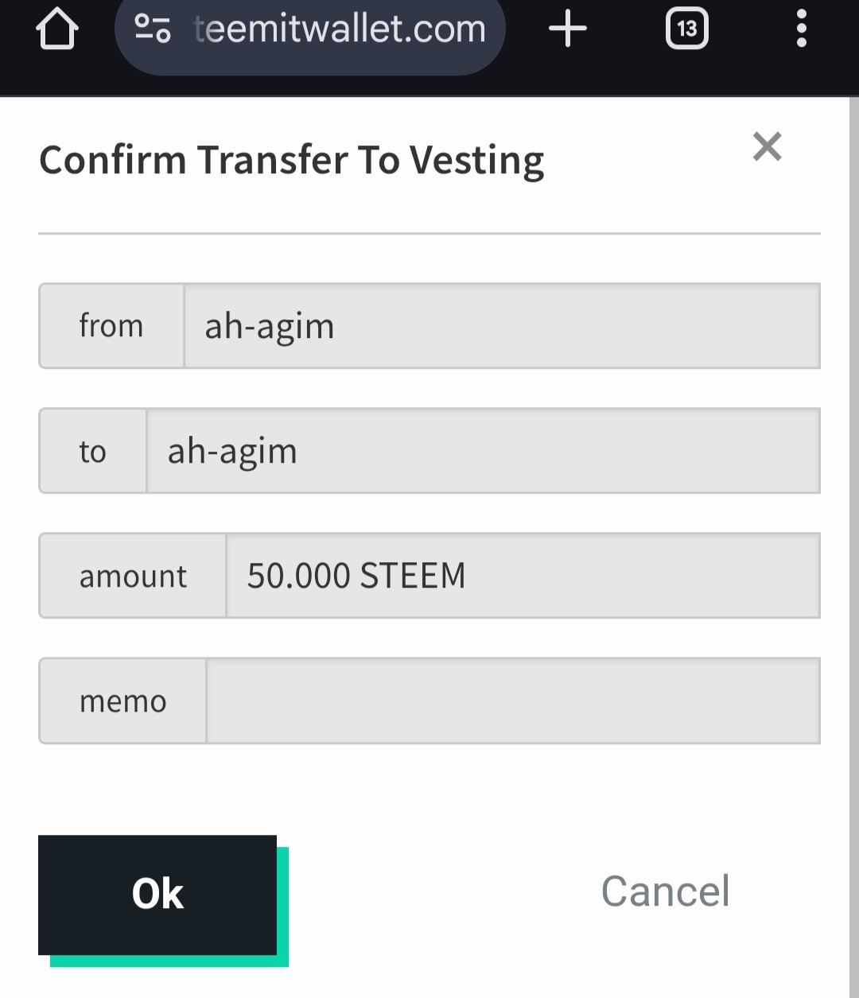
Task: Click the from label box
Action: click(x=111, y=326)
